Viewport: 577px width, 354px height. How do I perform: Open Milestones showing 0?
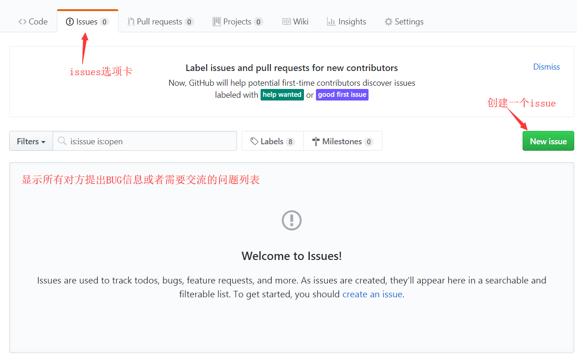343,141
